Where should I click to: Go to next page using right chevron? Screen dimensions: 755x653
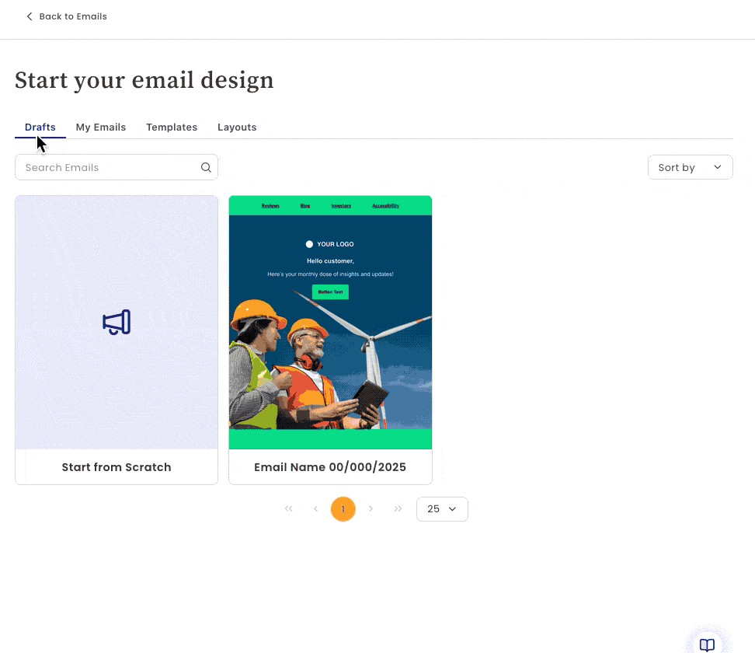[371, 509]
